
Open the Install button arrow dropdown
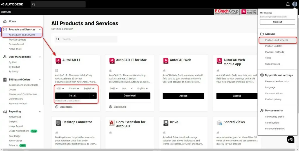pos(93,96)
